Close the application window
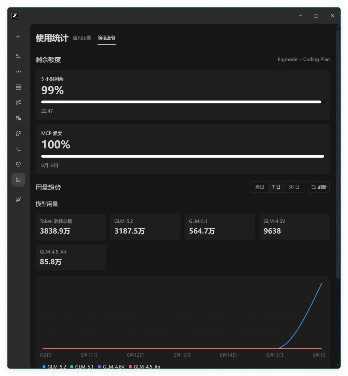348x376 pixels. (333, 15)
